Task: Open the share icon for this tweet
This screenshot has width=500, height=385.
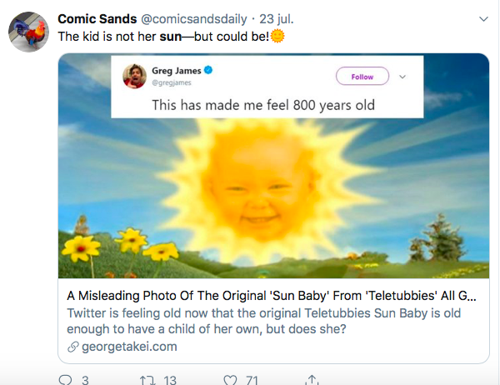Action: coord(312,379)
